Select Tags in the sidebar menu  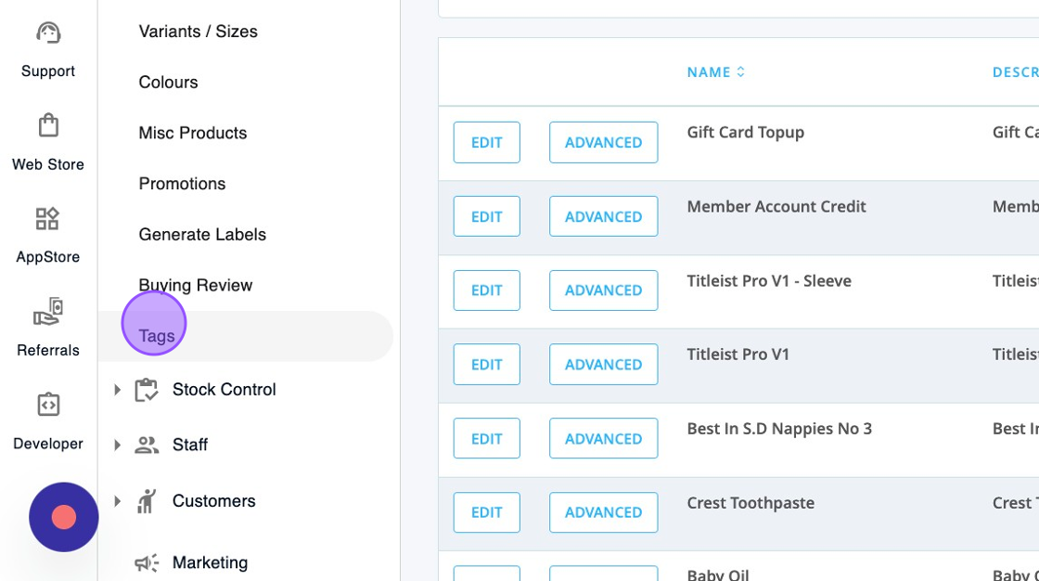[x=157, y=336]
